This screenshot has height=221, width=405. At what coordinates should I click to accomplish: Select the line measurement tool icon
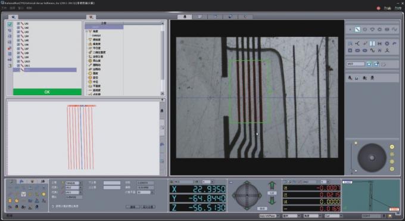click(x=357, y=29)
